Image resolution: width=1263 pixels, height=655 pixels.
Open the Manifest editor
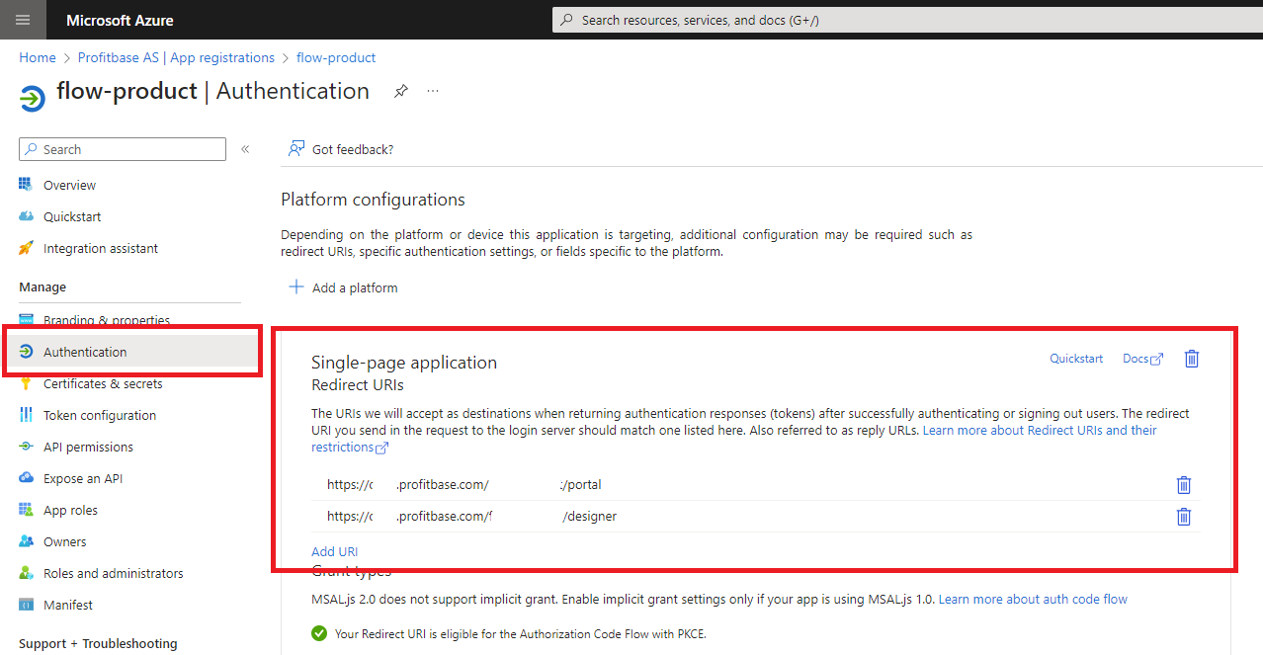68,605
